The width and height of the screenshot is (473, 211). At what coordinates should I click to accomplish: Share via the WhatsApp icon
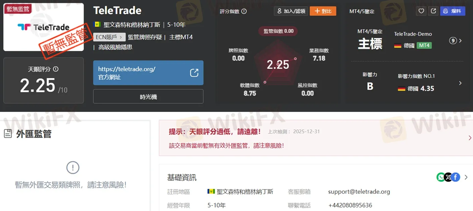(x=441, y=177)
